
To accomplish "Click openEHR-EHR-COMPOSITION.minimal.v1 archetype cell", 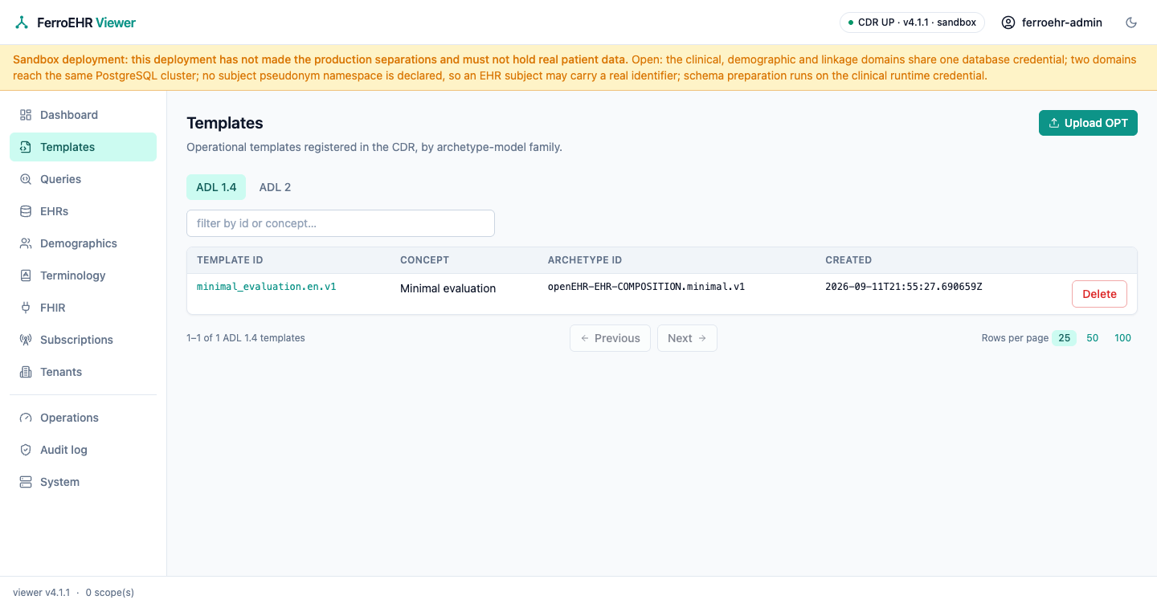I will [x=646, y=286].
